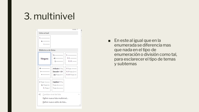
Task: Choose the I. A. 1. Título list style
Action: pos(44,86)
